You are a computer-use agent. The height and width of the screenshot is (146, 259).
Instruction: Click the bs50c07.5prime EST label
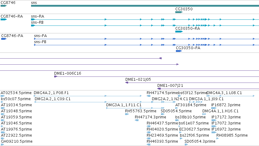pos(16,99)
